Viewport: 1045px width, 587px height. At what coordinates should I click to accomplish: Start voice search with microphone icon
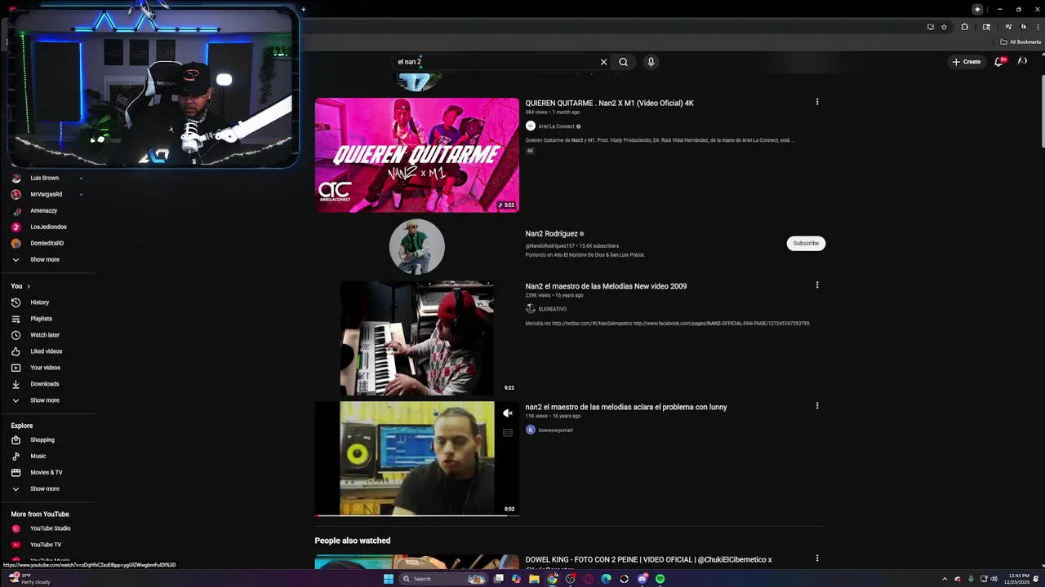(x=651, y=62)
